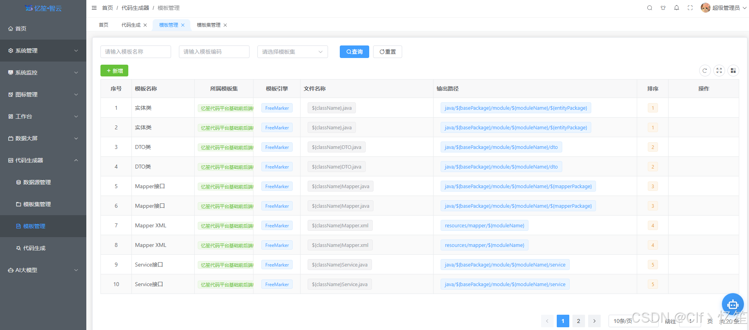Go to the next page arrow in pagination
Image resolution: width=749 pixels, height=330 pixels.
tap(594, 321)
